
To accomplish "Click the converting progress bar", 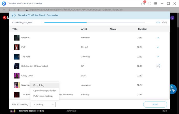I will tap(95, 22).
